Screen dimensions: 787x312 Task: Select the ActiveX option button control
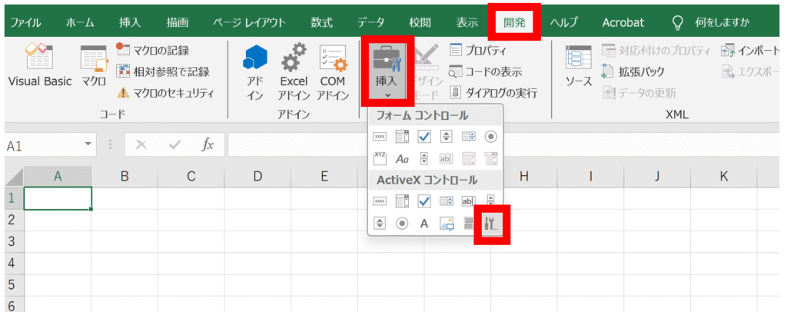pos(402,224)
